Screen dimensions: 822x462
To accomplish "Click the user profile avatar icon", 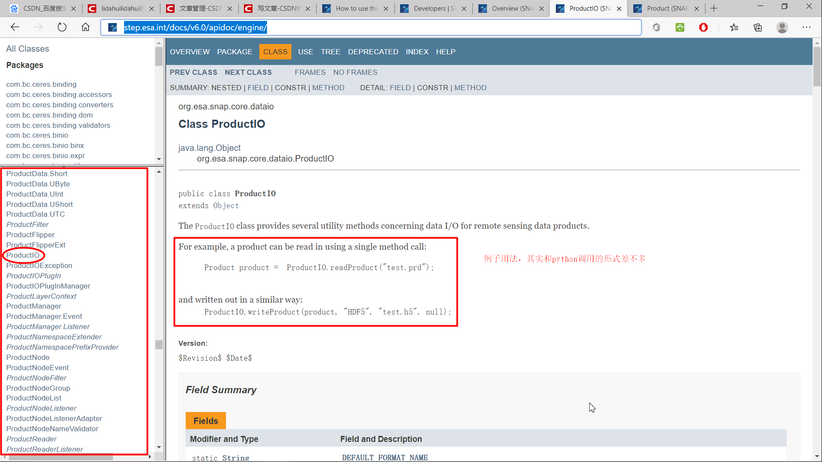I will (782, 27).
